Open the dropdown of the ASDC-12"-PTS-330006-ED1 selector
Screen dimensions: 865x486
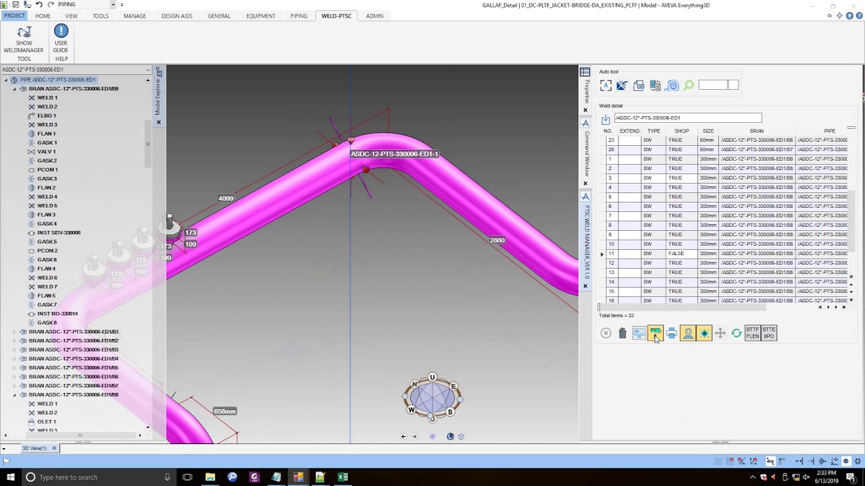[148, 70]
